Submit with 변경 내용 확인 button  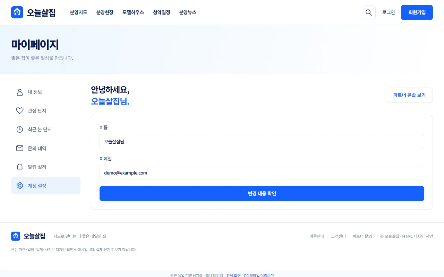coord(262,194)
